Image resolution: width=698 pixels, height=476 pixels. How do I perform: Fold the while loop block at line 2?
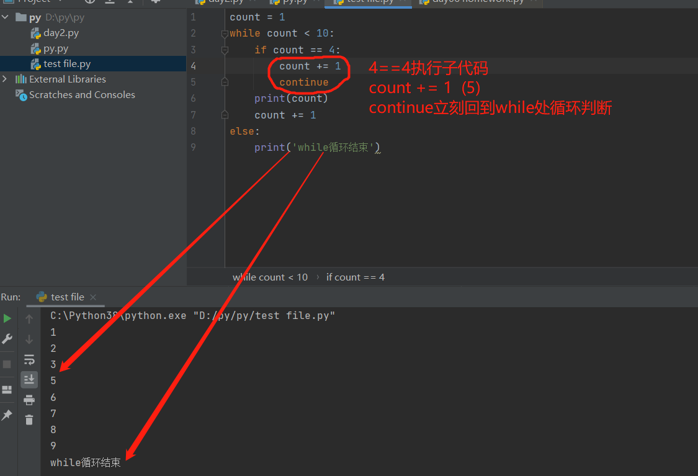[225, 34]
